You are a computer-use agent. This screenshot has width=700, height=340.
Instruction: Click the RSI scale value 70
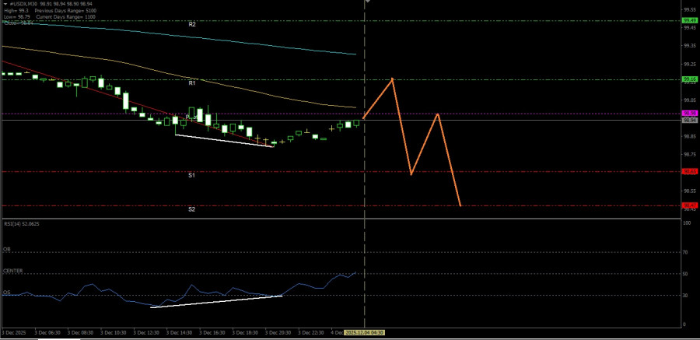click(x=685, y=252)
